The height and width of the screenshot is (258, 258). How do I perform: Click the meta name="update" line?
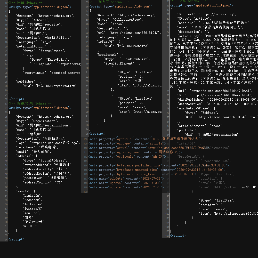tap(125, 183)
